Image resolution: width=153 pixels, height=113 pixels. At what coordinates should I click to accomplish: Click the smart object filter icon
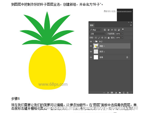pos(119,30)
